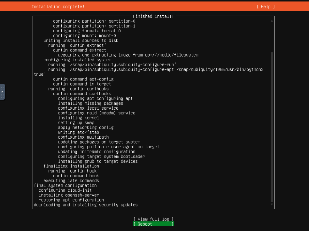The height and width of the screenshot is (231, 309).
Task: Click 'installing grub to target devices' line
Action: (98, 161)
